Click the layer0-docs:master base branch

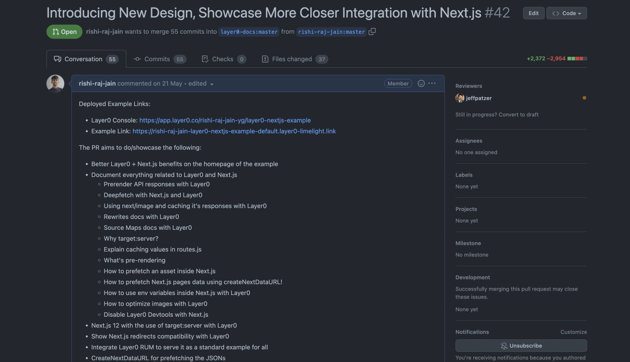tap(249, 32)
